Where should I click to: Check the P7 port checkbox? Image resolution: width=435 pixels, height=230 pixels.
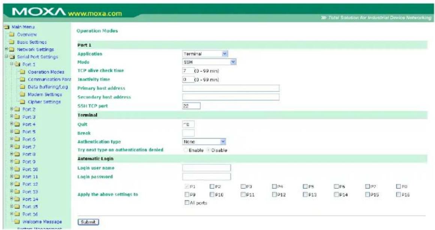click(x=367, y=187)
